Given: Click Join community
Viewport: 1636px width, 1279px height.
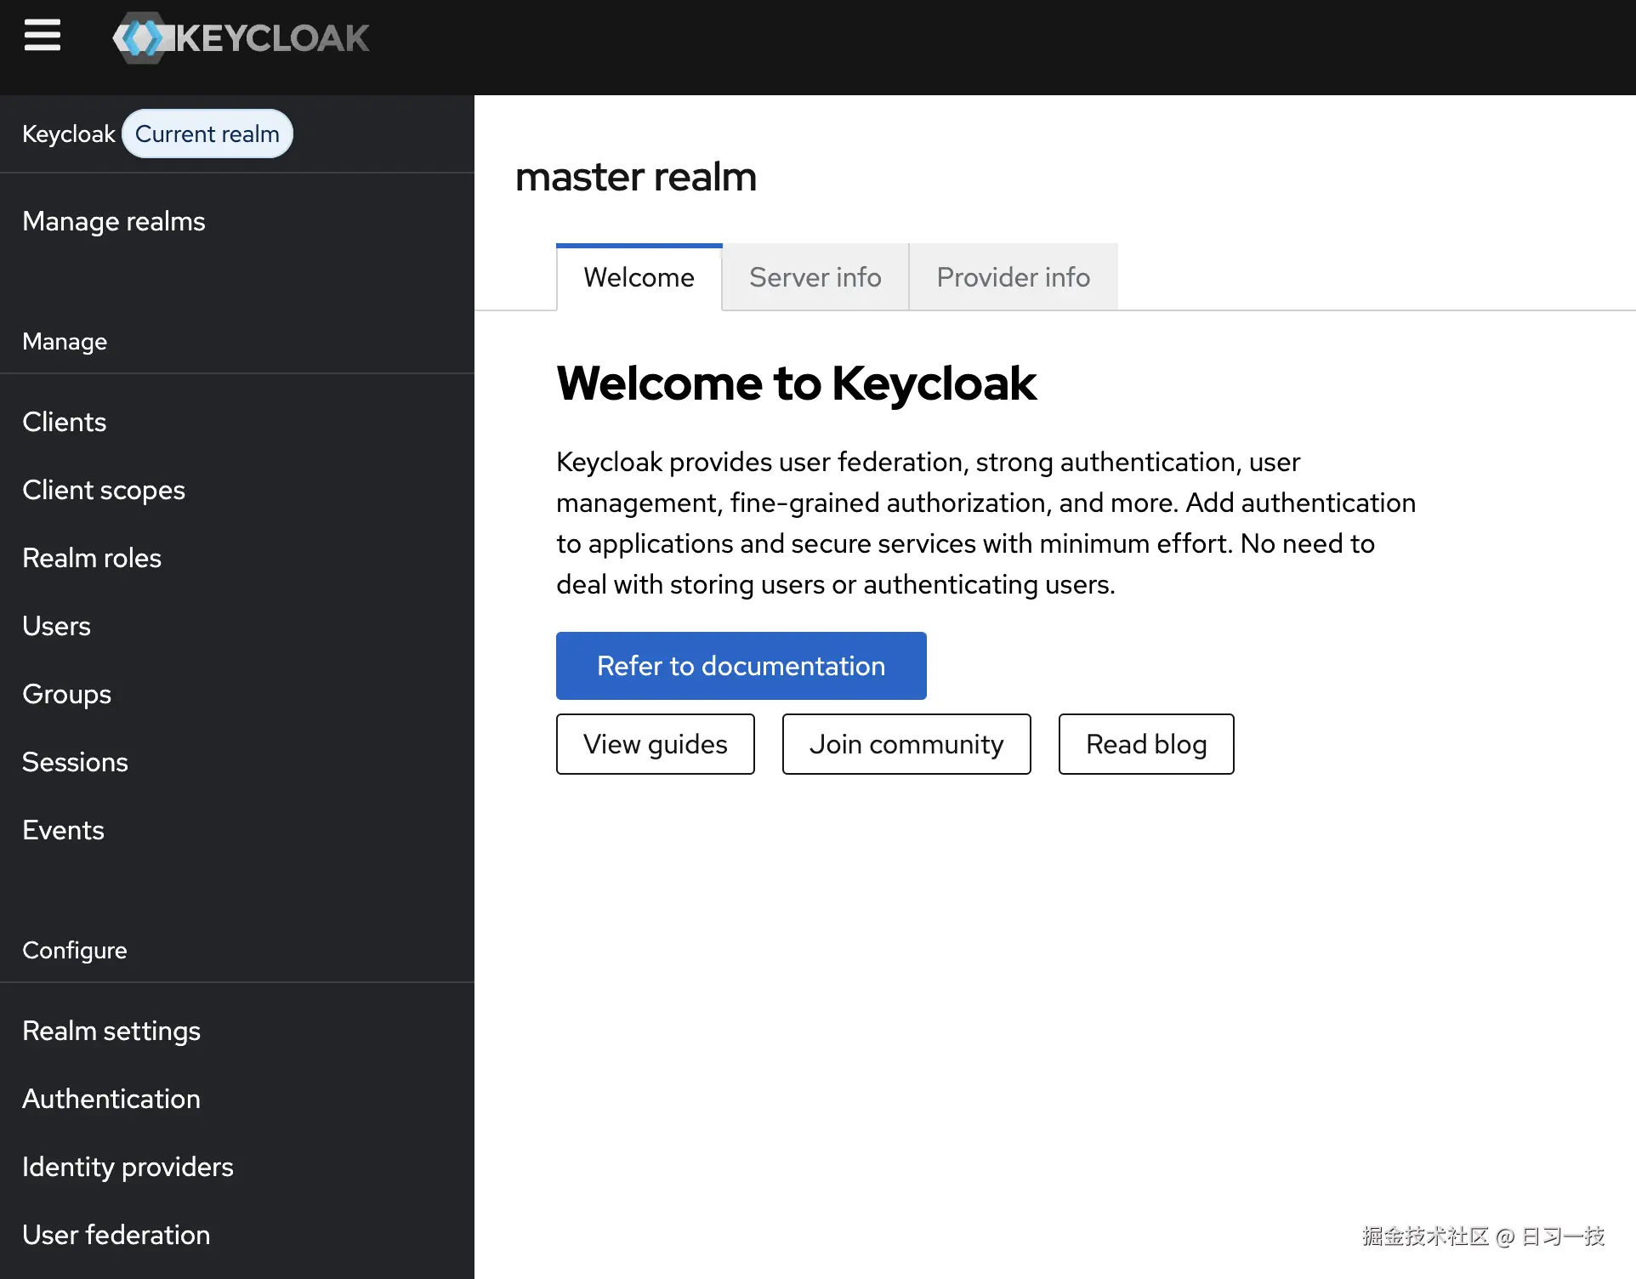Looking at the screenshot, I should coord(906,744).
